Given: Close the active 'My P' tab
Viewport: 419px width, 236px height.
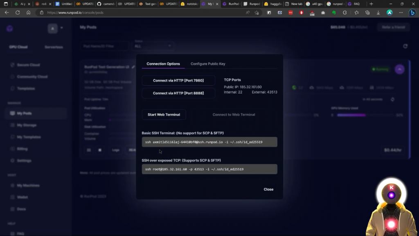Looking at the screenshot, I should pyautogui.click(x=217, y=4).
